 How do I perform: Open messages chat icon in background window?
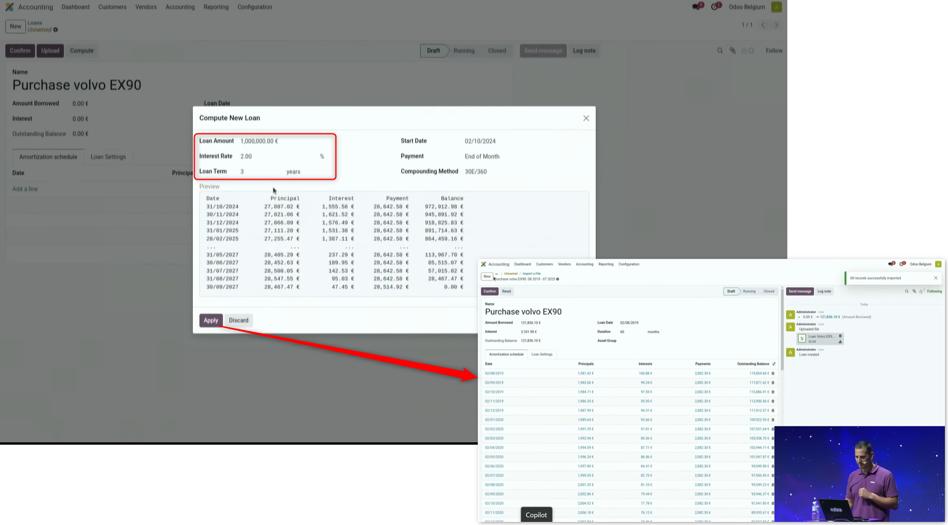point(697,7)
